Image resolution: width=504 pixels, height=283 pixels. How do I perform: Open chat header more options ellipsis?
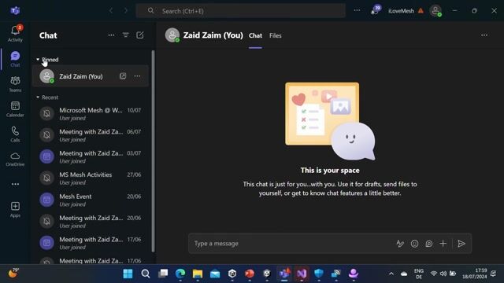click(x=484, y=35)
